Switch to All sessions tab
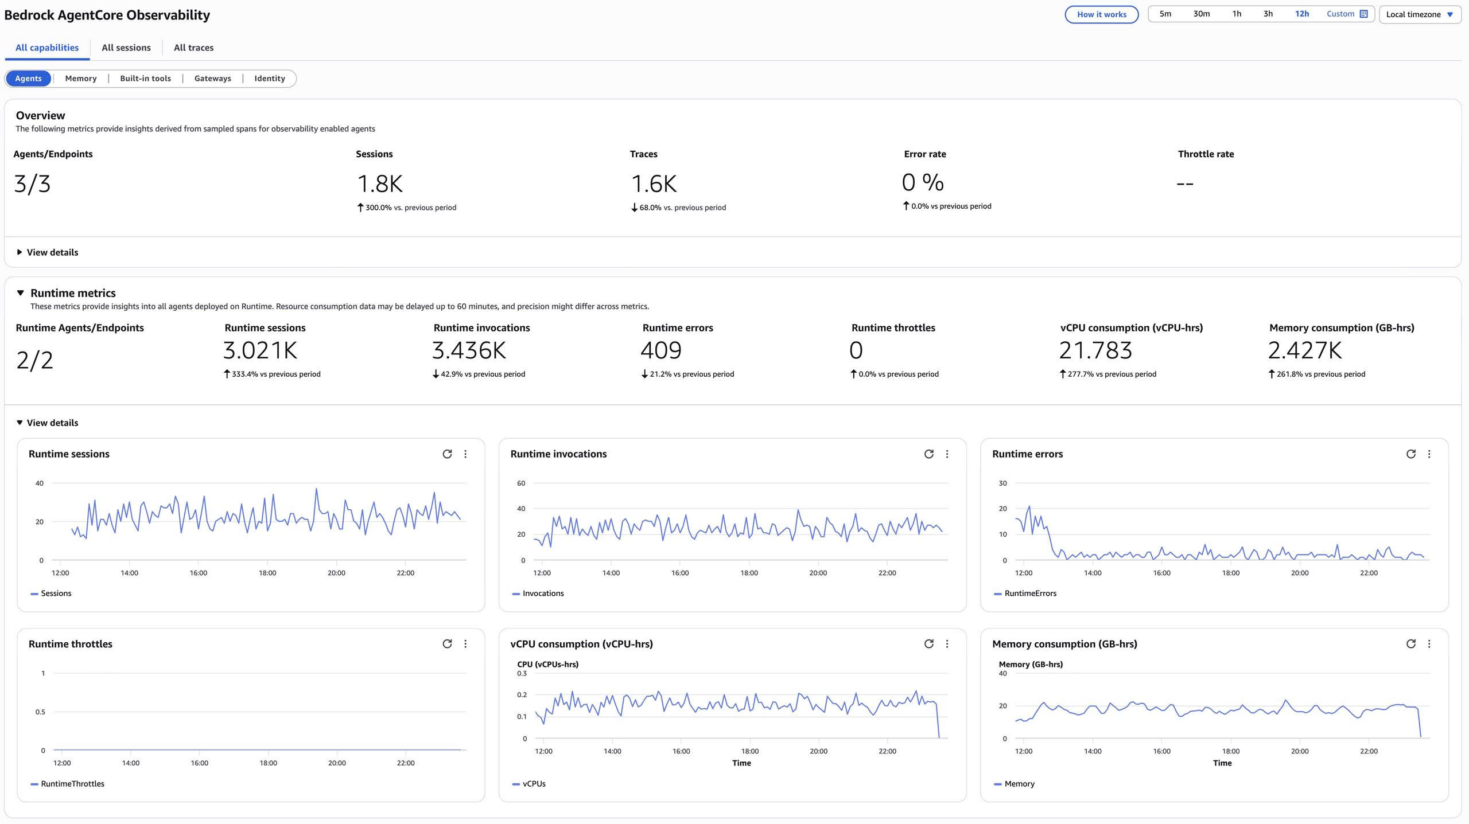1469x824 pixels. 126,48
